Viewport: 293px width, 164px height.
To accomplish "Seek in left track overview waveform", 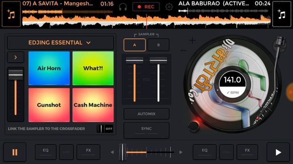I will click(67, 12).
